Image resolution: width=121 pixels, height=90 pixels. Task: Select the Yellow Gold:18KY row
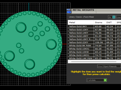[94, 36]
